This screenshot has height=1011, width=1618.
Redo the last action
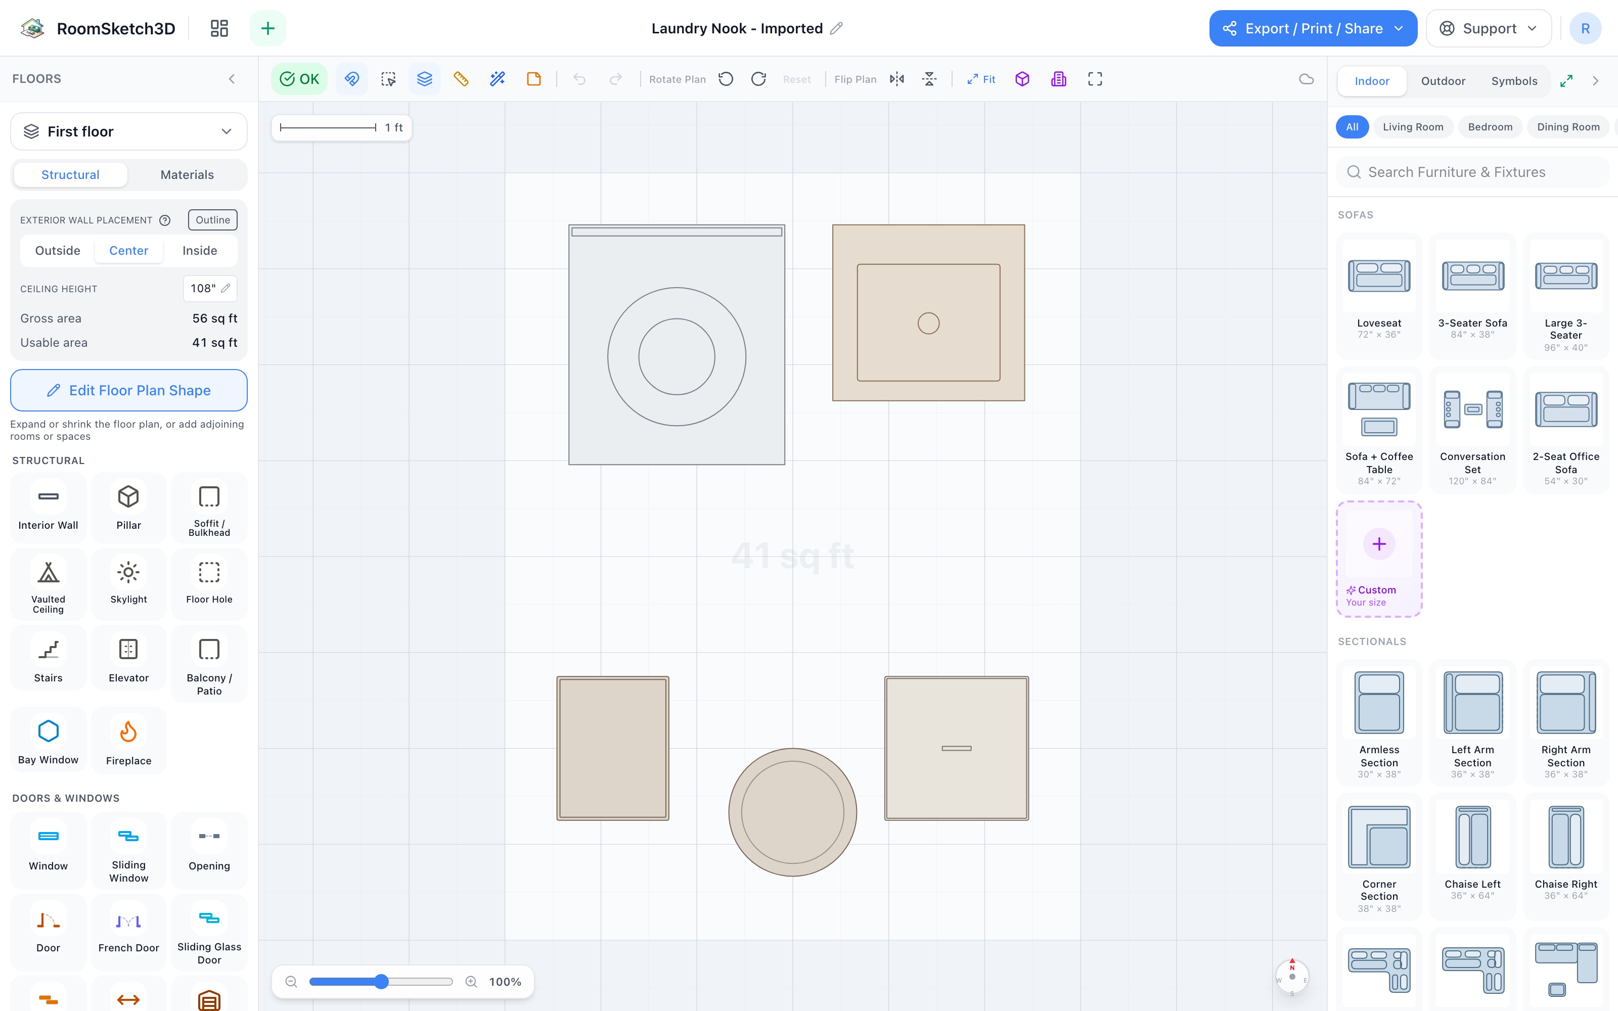coord(616,79)
